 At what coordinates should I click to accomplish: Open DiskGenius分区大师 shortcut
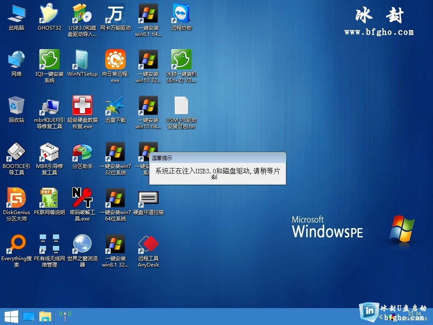(16, 204)
